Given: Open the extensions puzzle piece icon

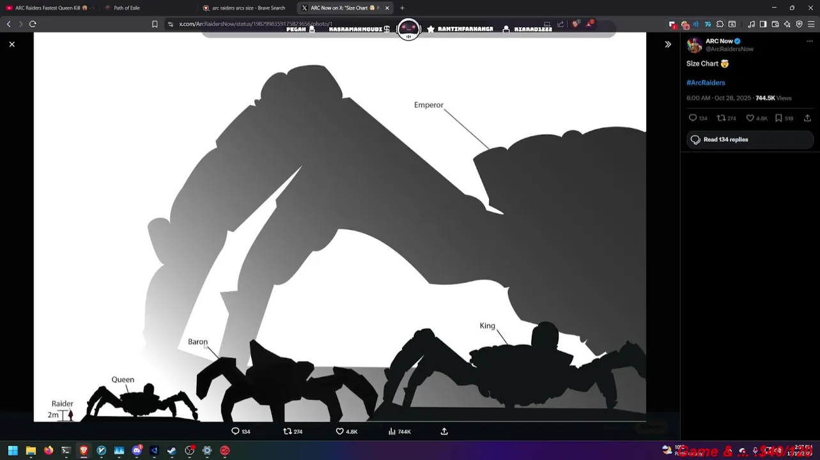Looking at the screenshot, I should point(720,24).
